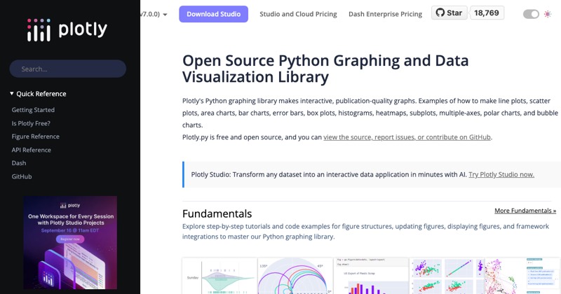561x294 pixels.
Task: Click the Plotly logo in sidebar
Action: pyautogui.click(x=67, y=30)
